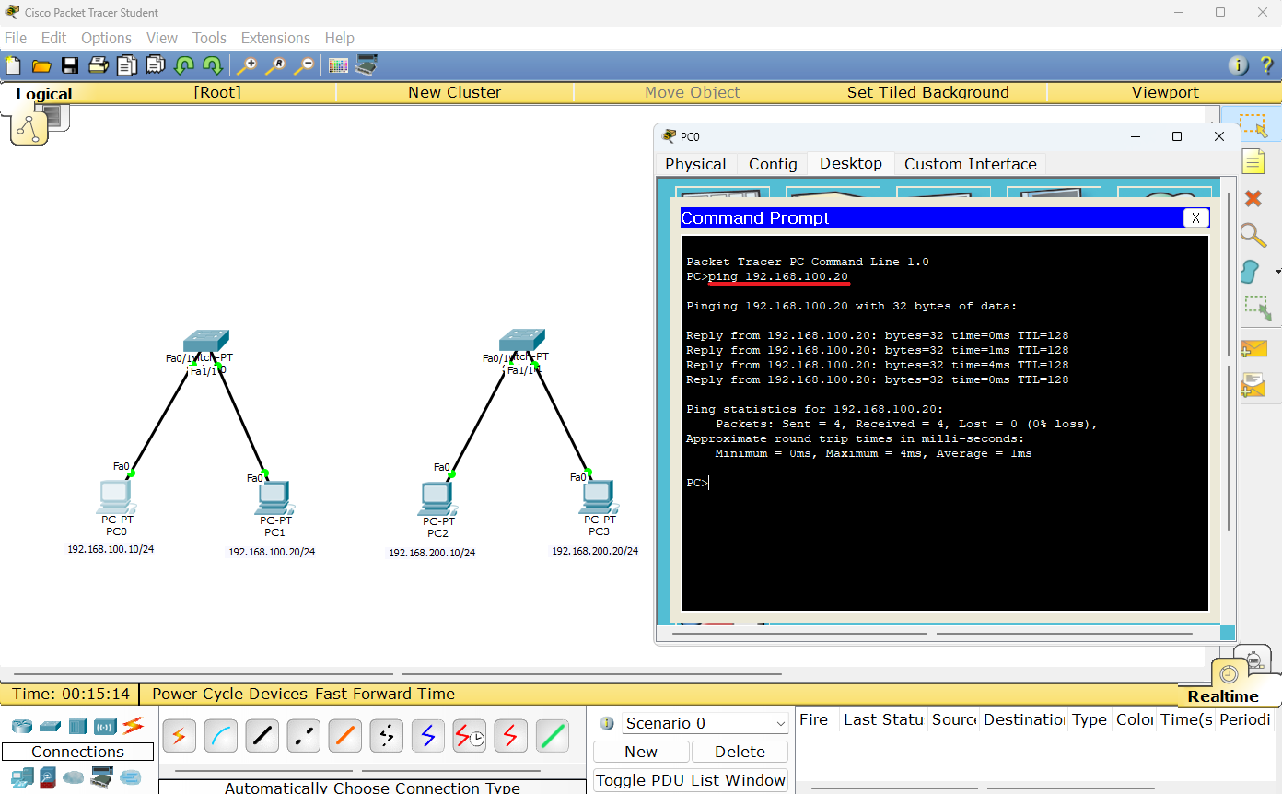Click the Paste icon in the toolbar
The image size is (1282, 794).
tap(156, 65)
